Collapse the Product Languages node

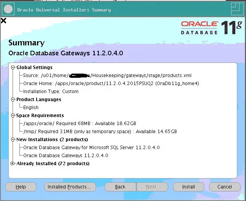pos(13,100)
